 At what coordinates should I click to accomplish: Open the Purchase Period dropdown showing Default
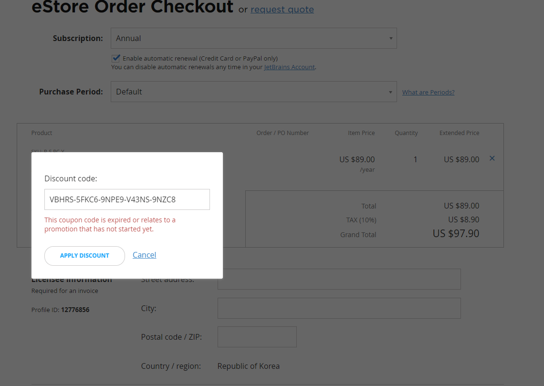253,92
